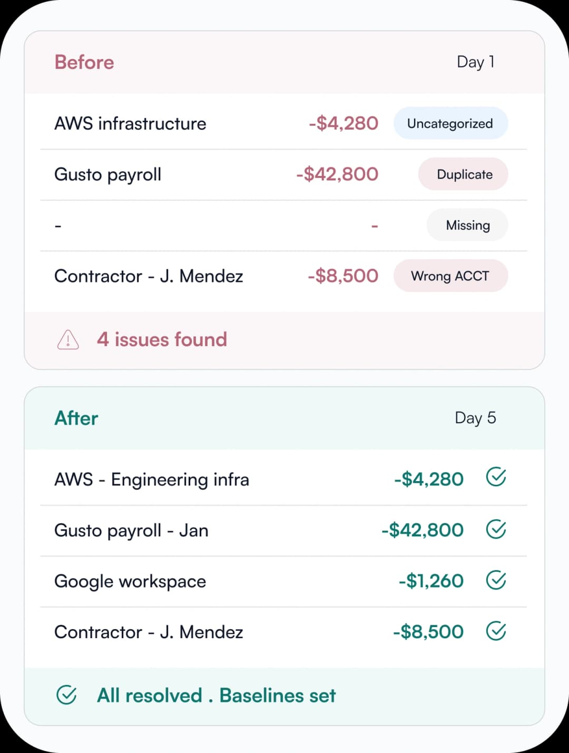
Task: Click the check circle for Google workspace row
Action: point(496,580)
